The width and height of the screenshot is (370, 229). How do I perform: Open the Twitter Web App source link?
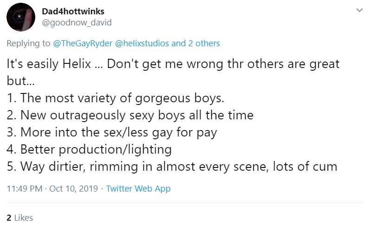tap(138, 189)
